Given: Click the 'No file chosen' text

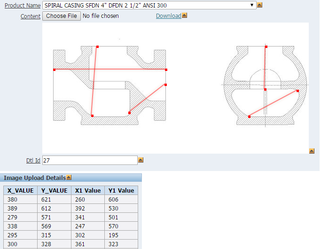Looking at the screenshot, I should click(101, 16).
